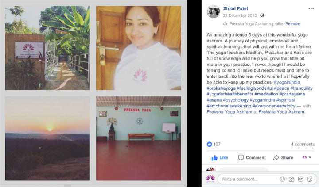Share this post
Viewport: 319px width, 187px height.
tap(283, 157)
